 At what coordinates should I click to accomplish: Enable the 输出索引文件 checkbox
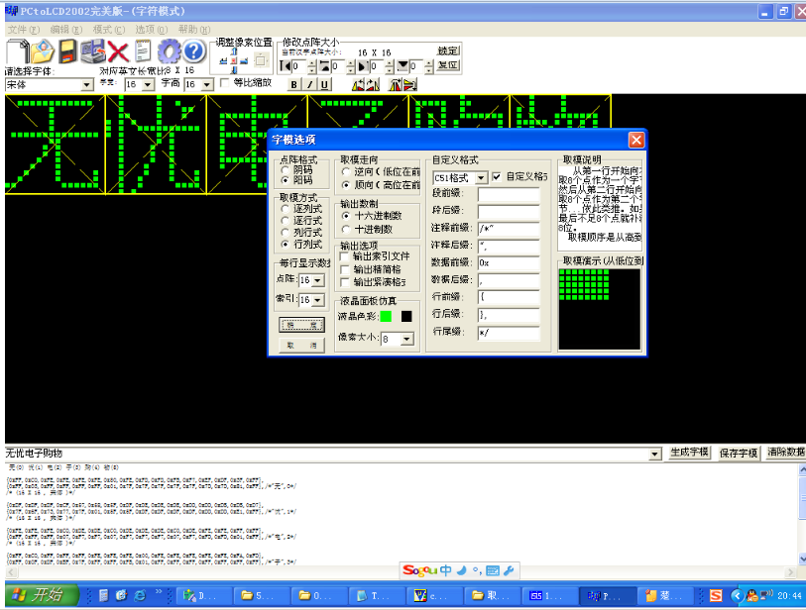point(345,256)
